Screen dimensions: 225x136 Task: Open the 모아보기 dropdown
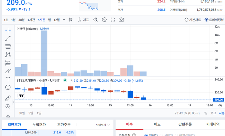(x=103, y=125)
